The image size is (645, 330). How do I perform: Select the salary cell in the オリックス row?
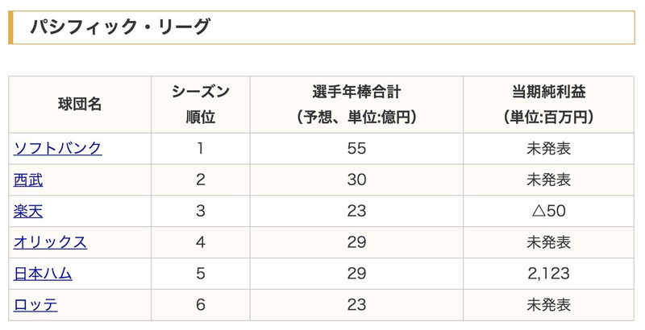click(x=356, y=242)
